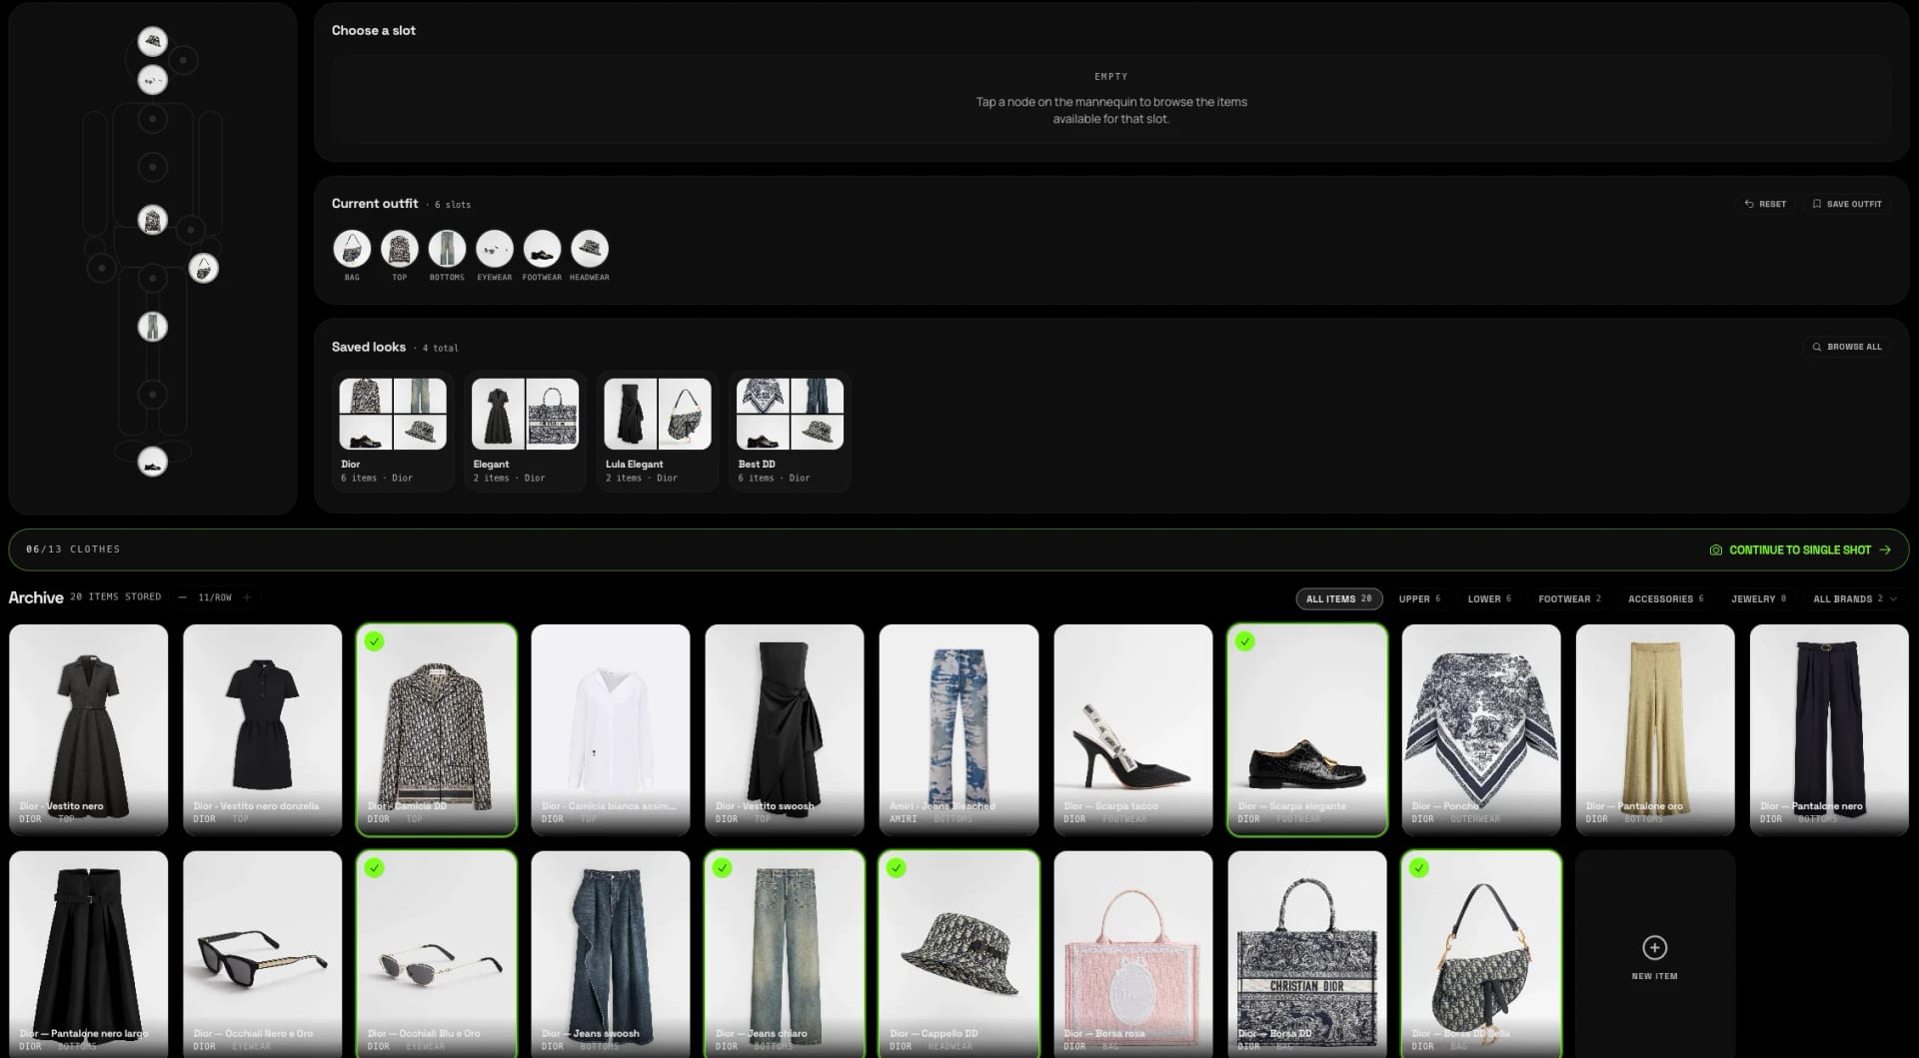
Task: Select the Occhiali Nero e Oro sunglasses card
Action: tap(263, 954)
